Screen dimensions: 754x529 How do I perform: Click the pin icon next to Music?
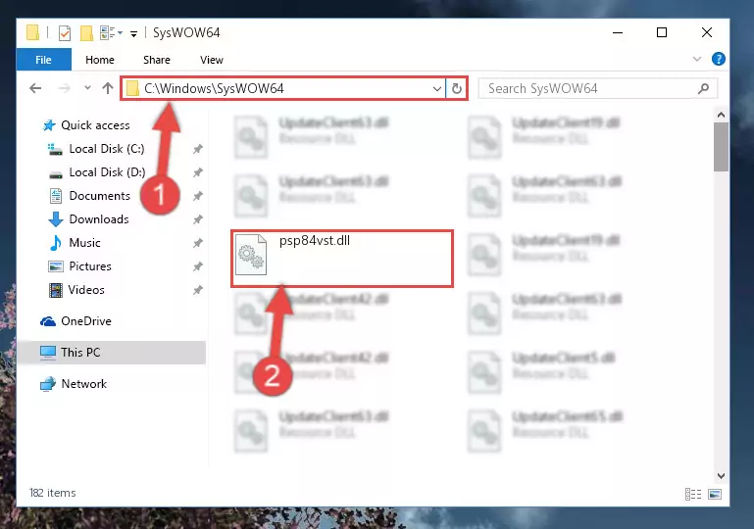click(198, 243)
